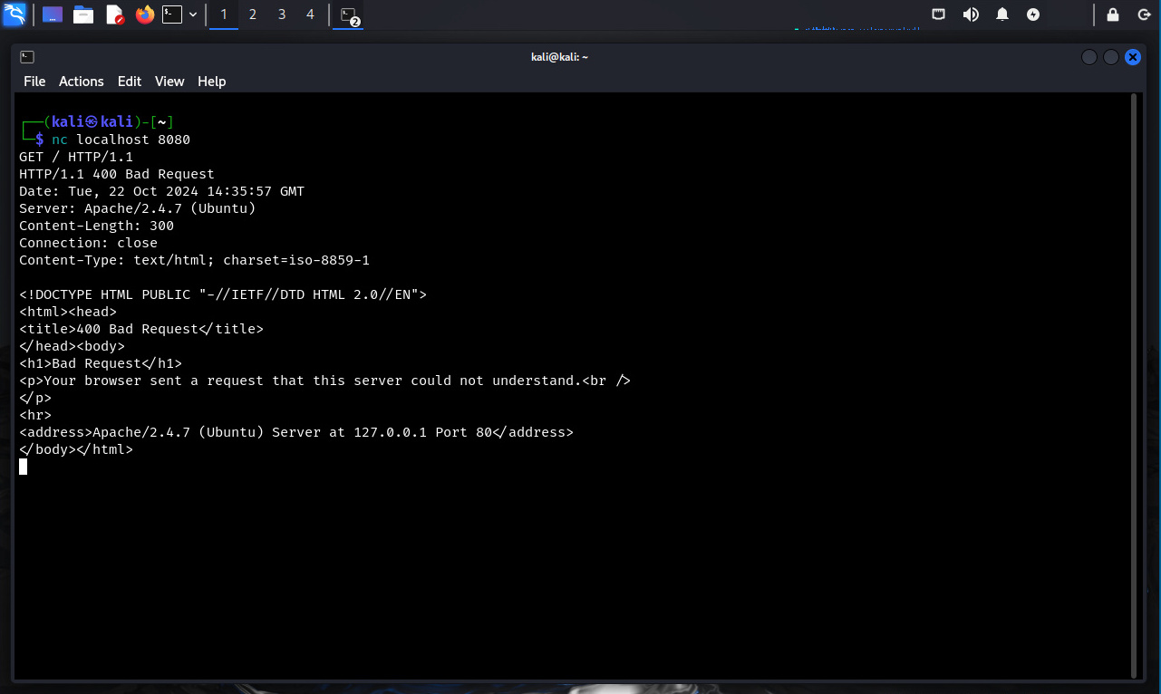Expand the terminal launcher dropdown arrow
Viewport: 1161px width, 694px height.
[x=193, y=14]
